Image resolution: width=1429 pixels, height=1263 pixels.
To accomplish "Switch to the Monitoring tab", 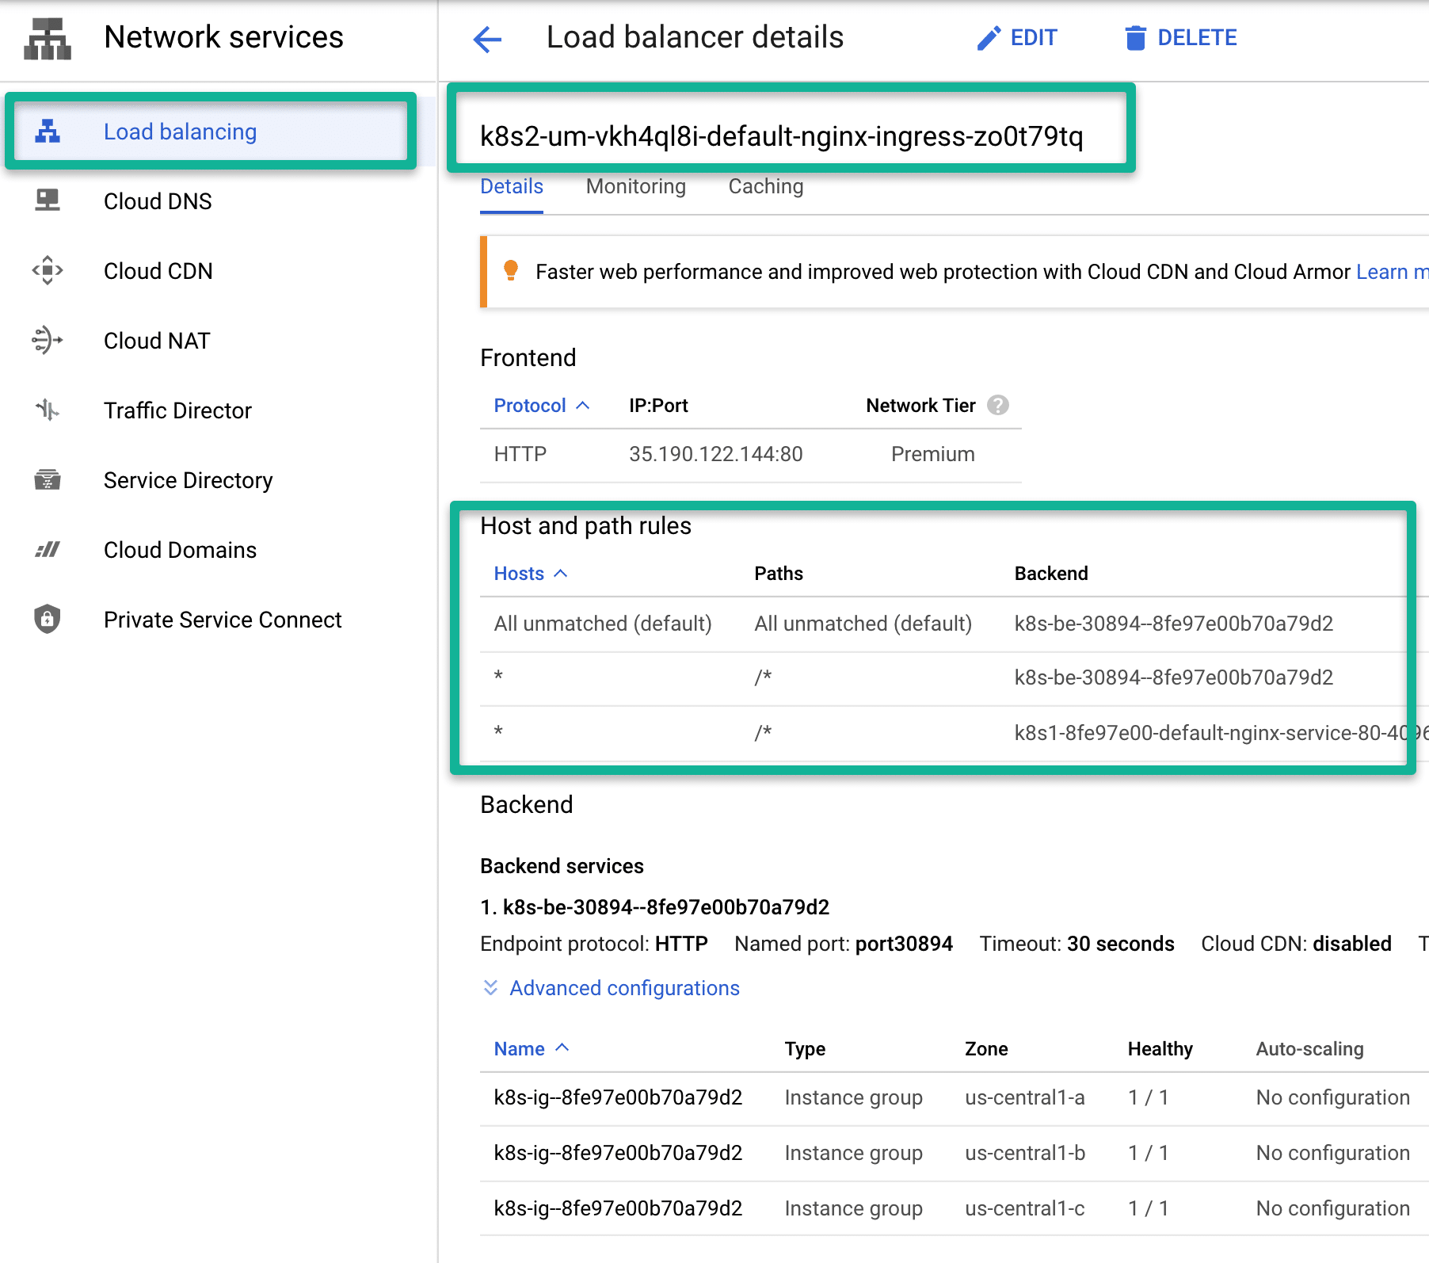I will [x=635, y=186].
